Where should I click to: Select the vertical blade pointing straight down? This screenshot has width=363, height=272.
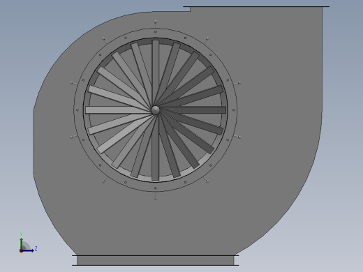click(x=156, y=147)
